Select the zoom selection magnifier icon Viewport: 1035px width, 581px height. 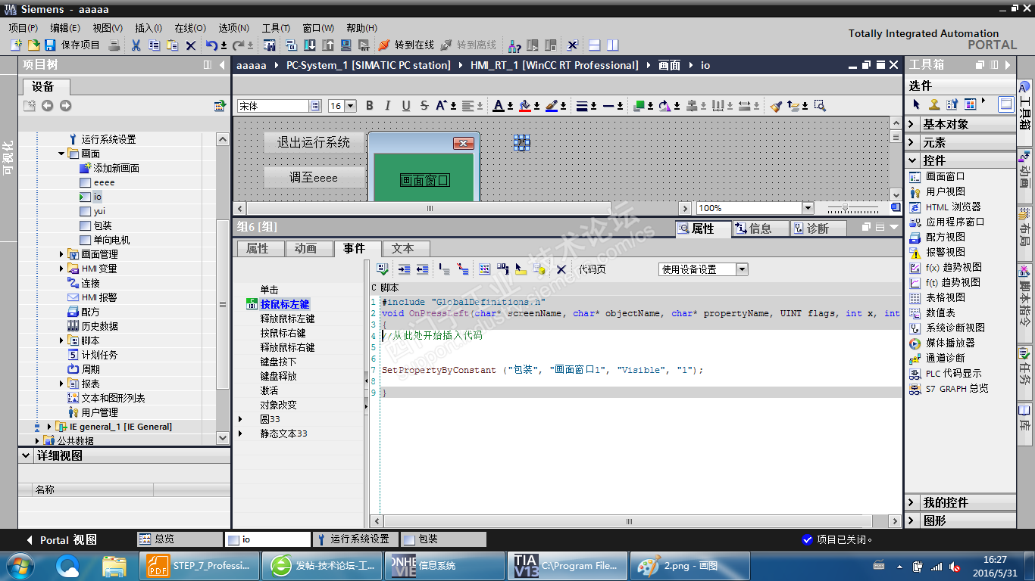tap(820, 106)
